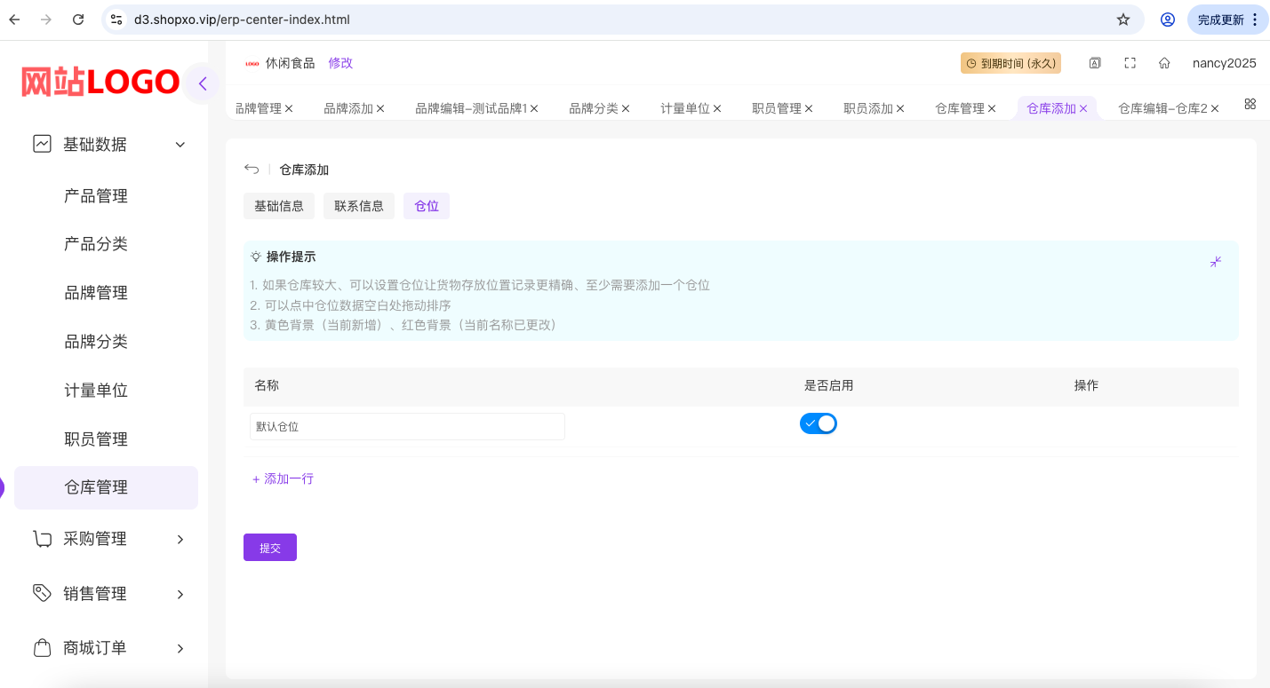The image size is (1270, 688).
Task: Collapse the sidebar with the purple arrow
Action: [x=203, y=83]
